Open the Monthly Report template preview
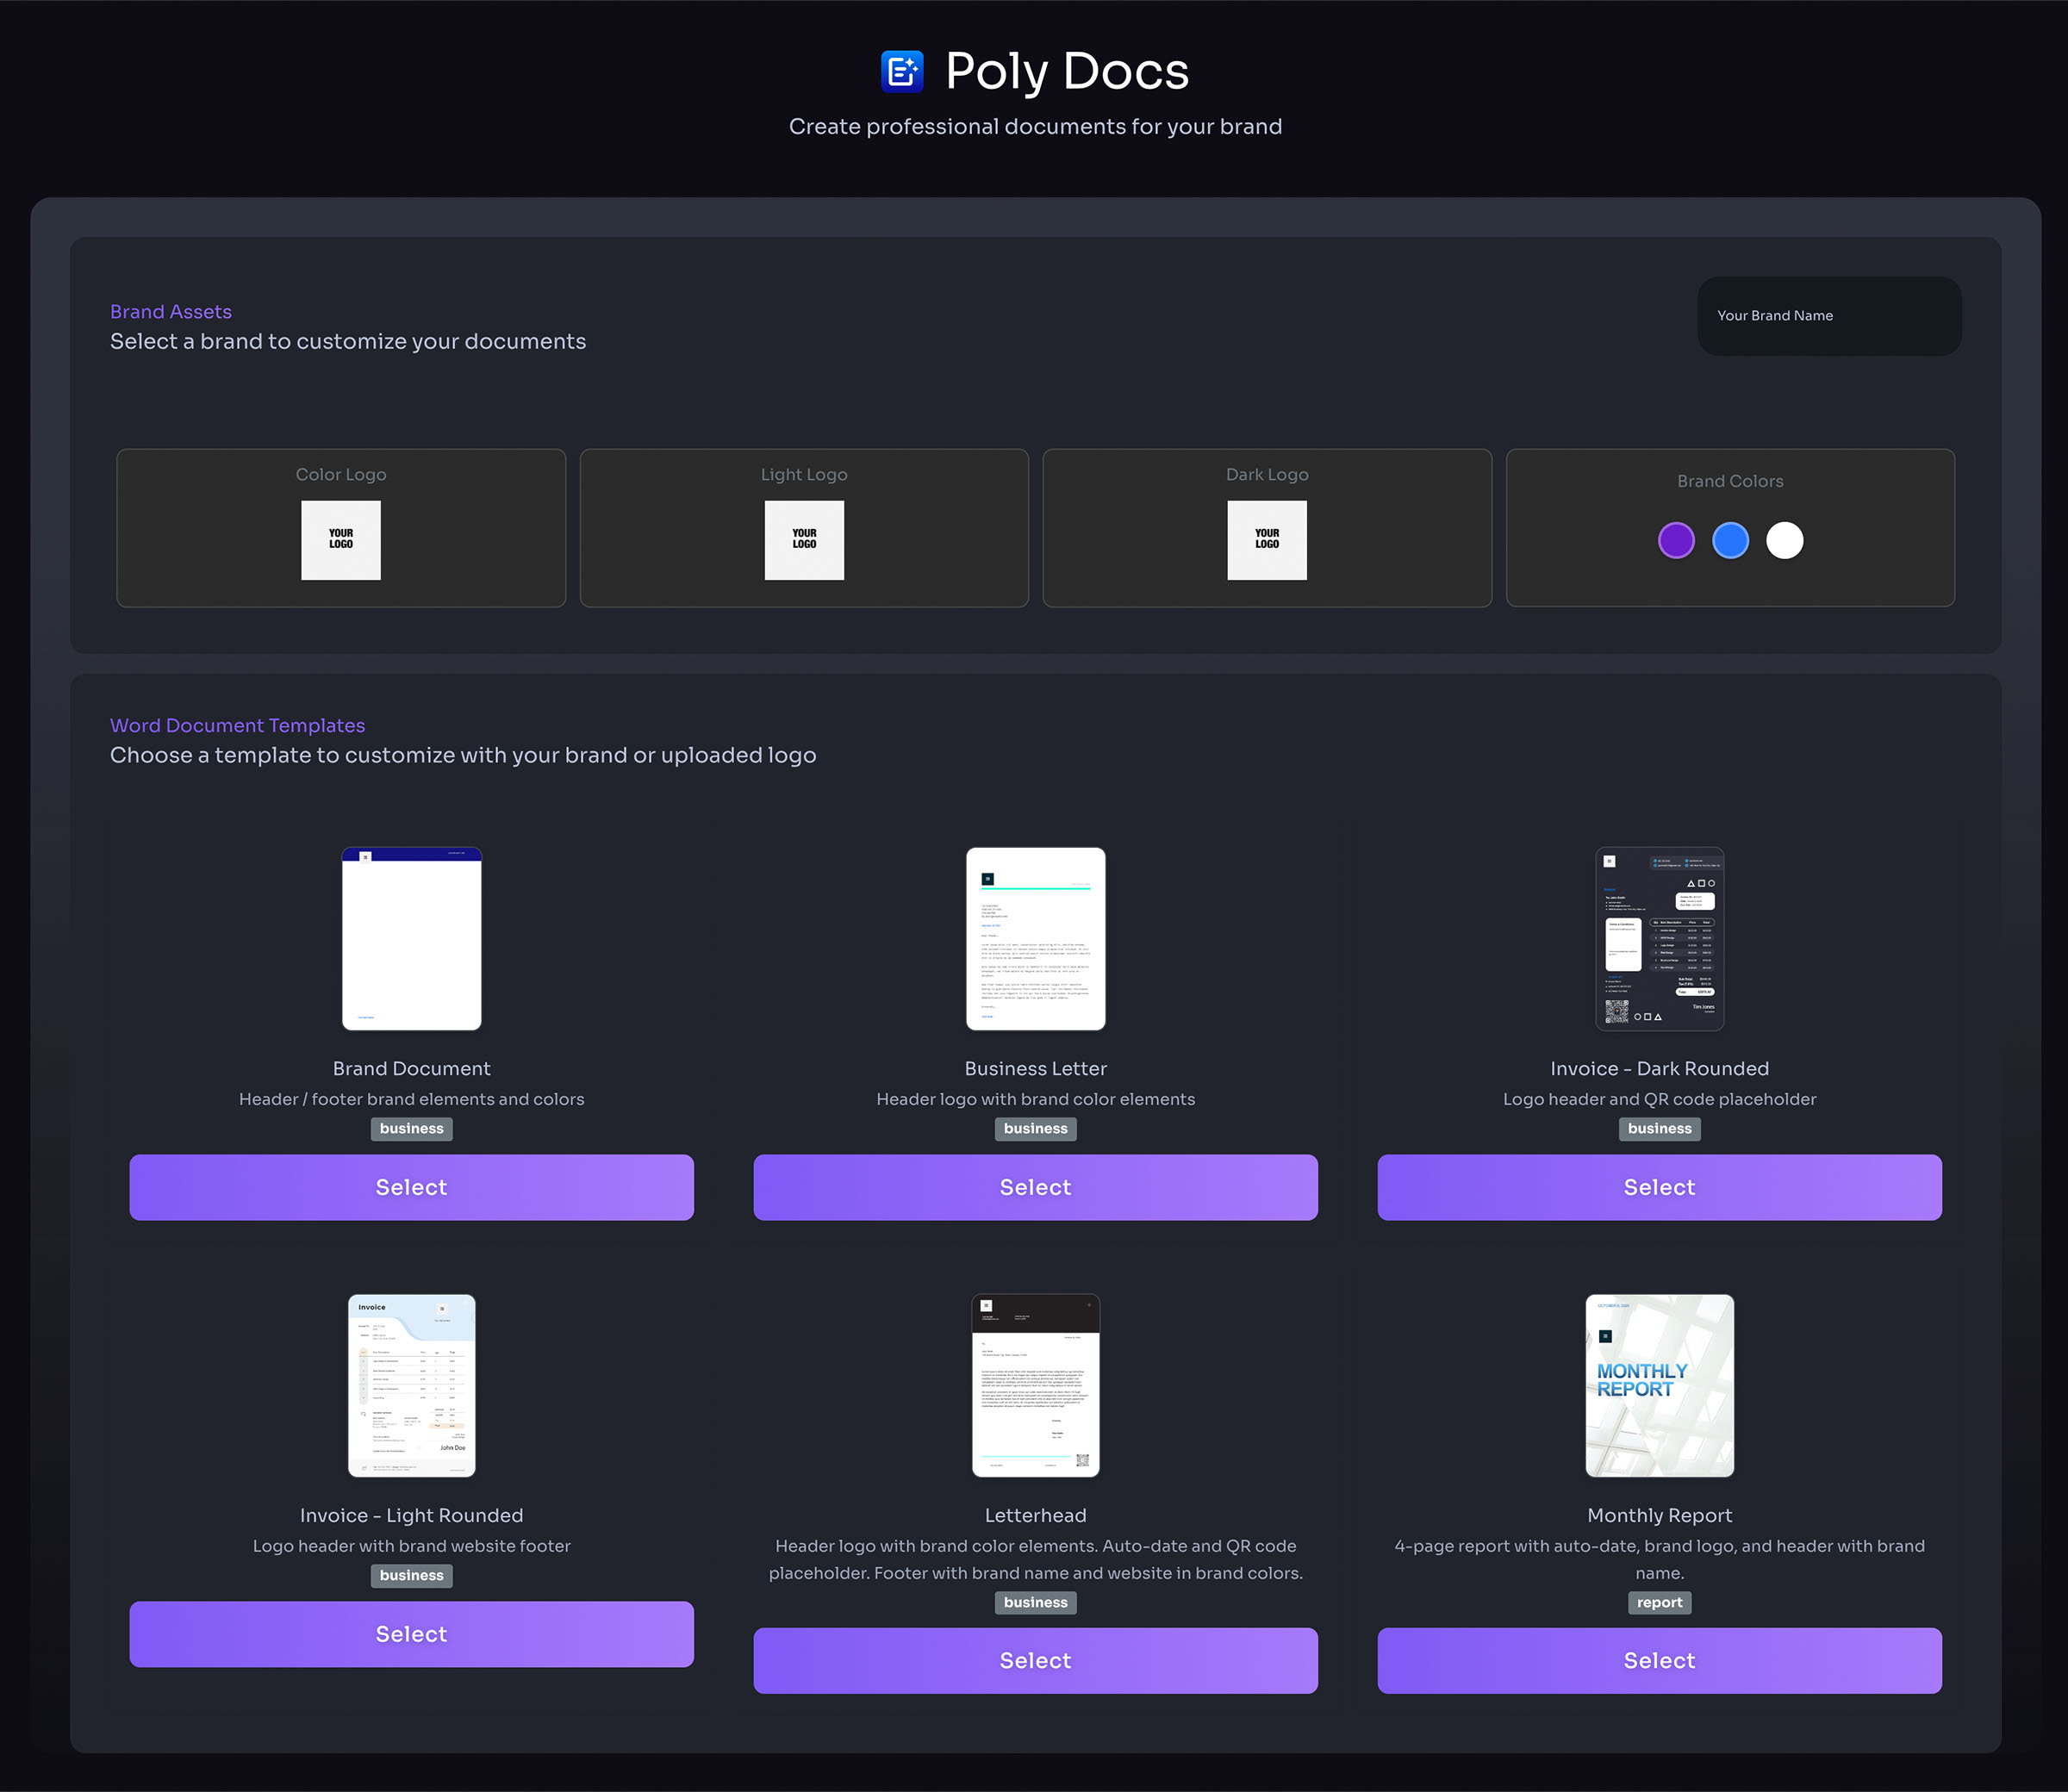The width and height of the screenshot is (2068, 1792). (1658, 1385)
